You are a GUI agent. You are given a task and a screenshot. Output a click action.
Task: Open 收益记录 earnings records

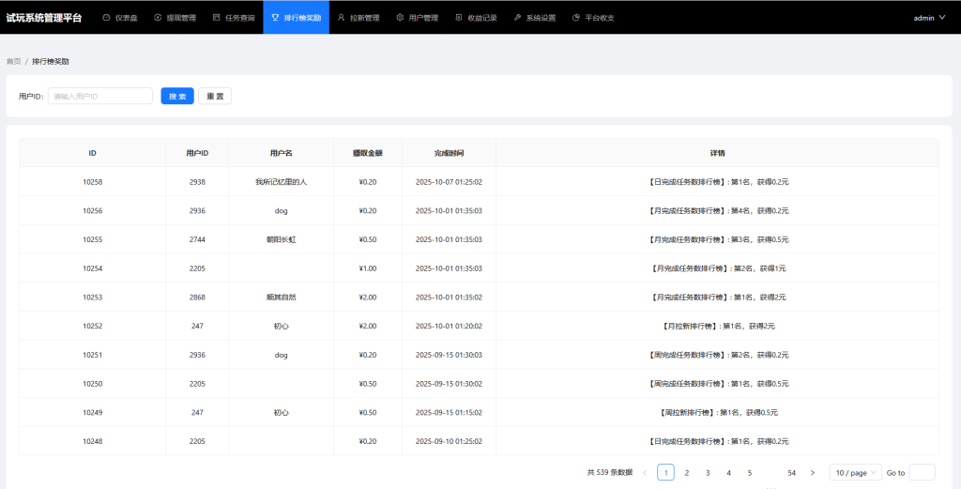pos(476,18)
